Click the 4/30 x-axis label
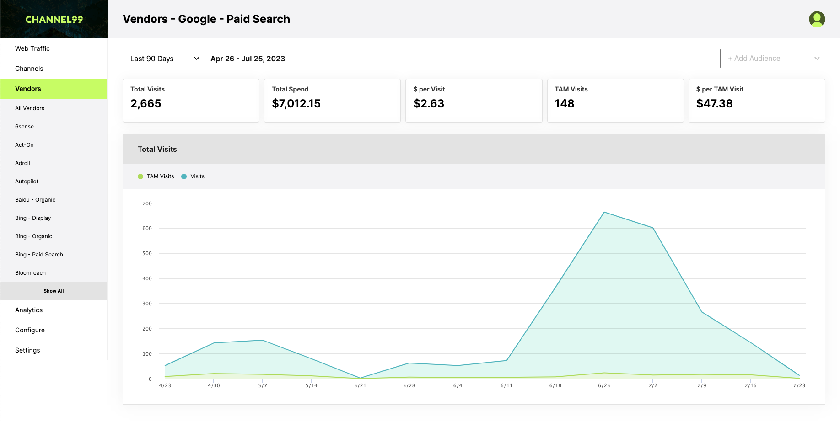Screen dimensions: 840x422 214,385
